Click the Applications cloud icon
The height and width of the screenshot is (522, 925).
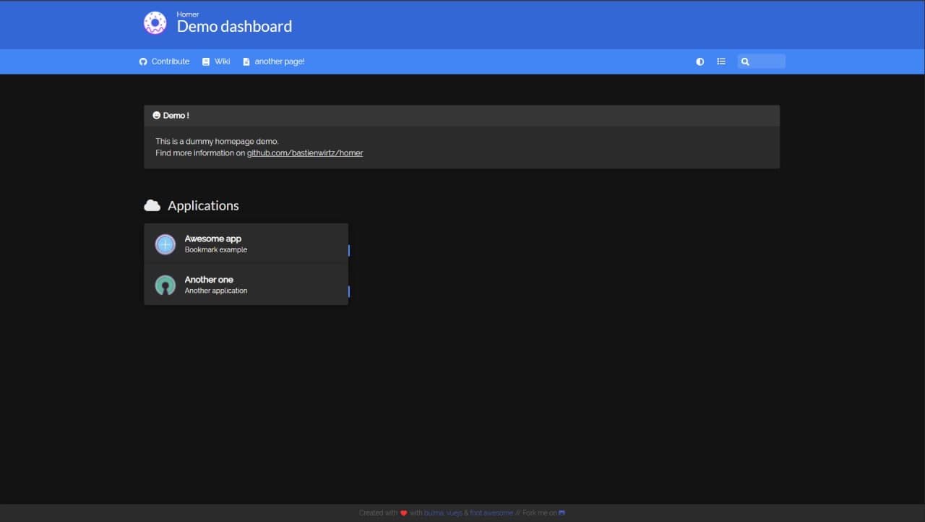152,206
